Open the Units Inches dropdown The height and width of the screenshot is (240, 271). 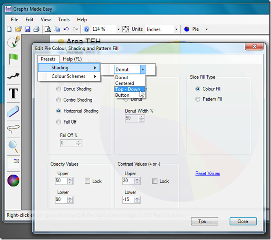tap(176, 29)
